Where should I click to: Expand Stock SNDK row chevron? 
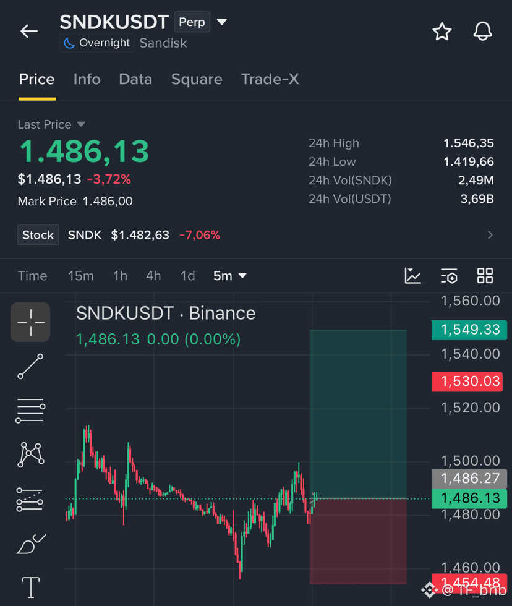[x=490, y=235]
